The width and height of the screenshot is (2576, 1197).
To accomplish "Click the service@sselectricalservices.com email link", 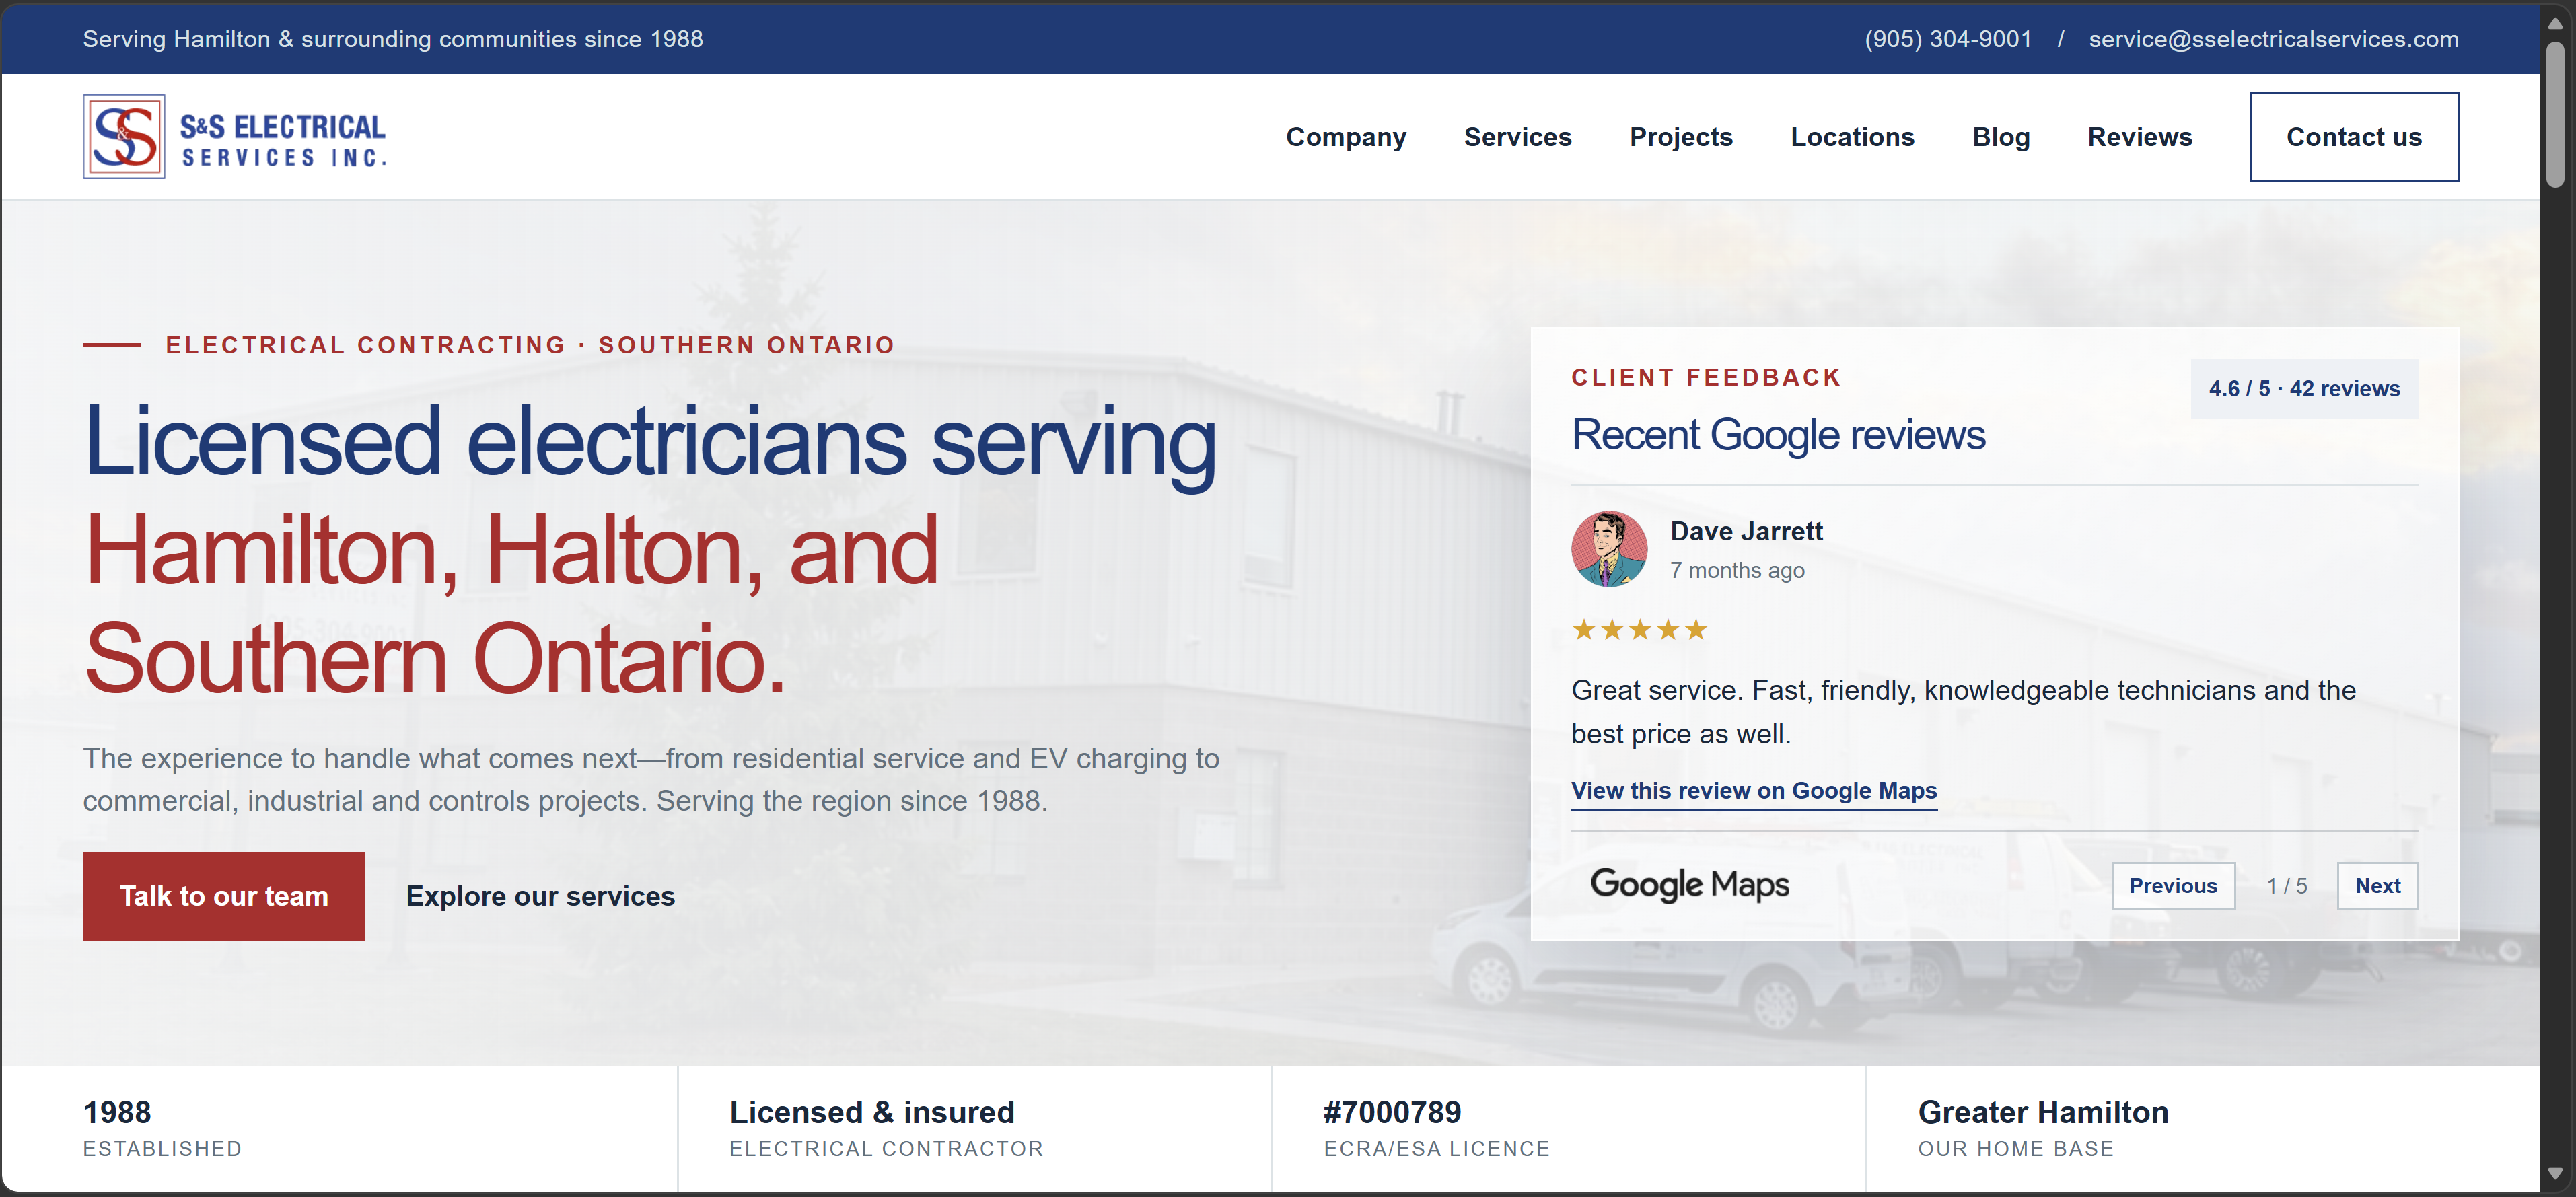I will pyautogui.click(x=2273, y=39).
